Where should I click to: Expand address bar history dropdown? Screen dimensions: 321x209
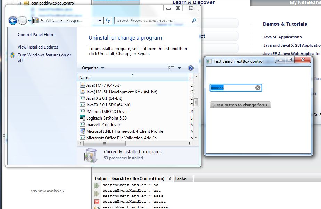point(100,21)
